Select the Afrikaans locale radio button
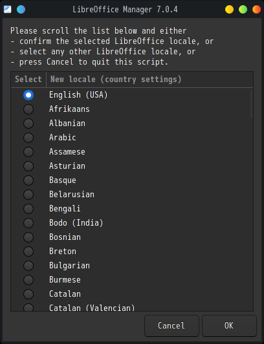The width and height of the screenshot is (264, 344). (28, 109)
